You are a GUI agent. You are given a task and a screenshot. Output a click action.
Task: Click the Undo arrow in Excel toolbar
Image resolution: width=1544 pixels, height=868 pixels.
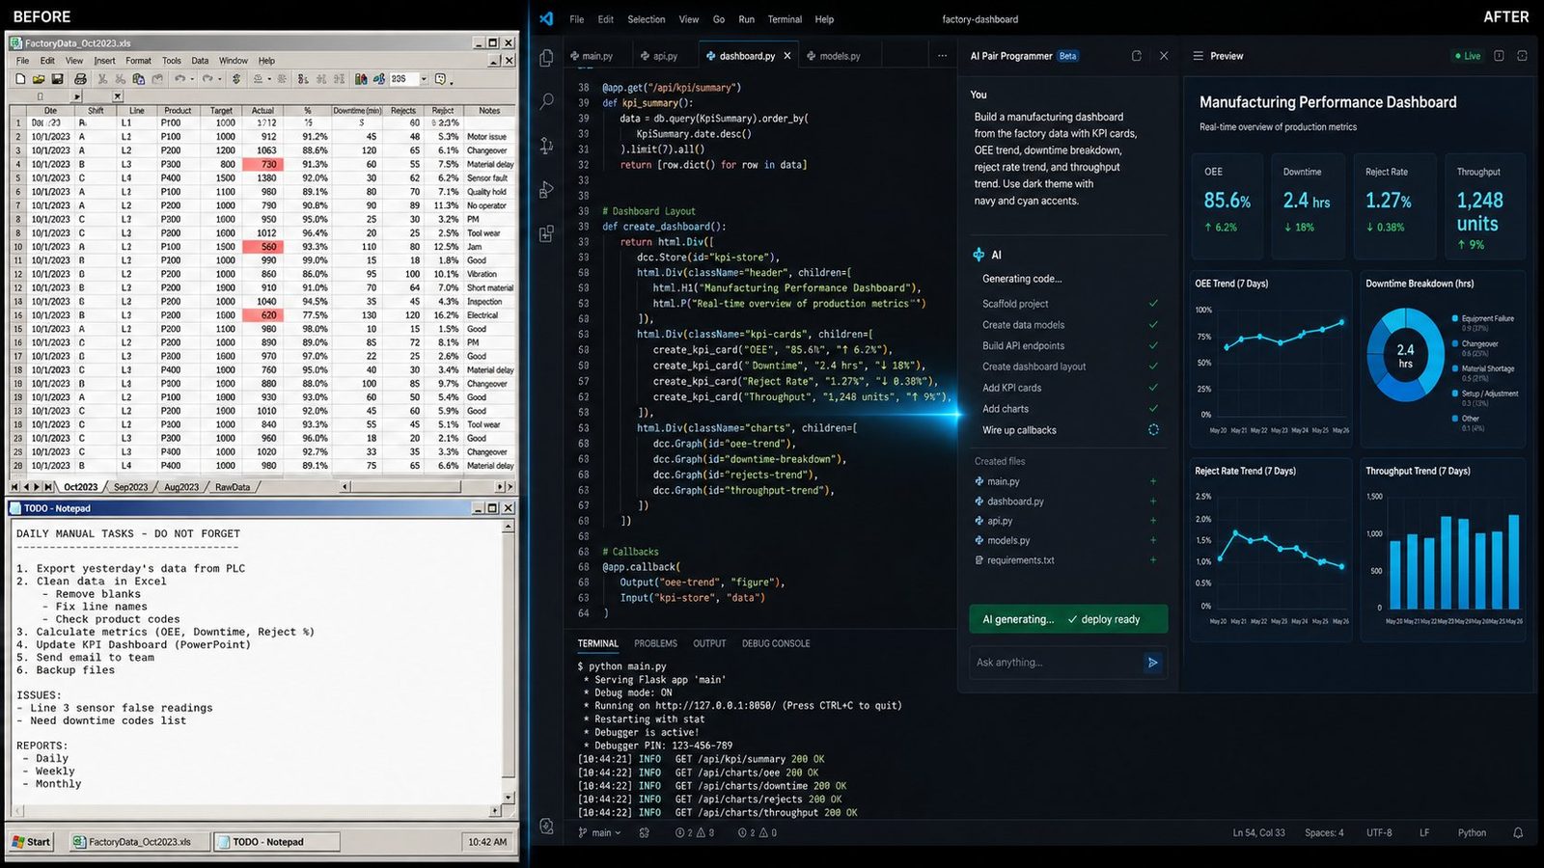[179, 79]
